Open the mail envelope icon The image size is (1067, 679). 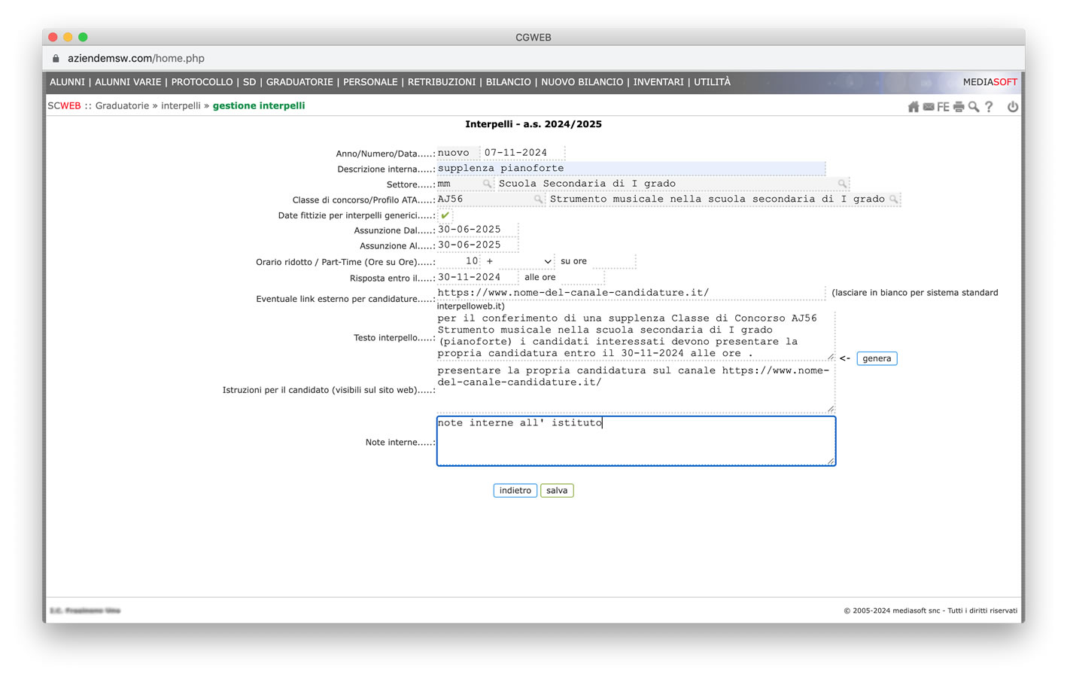tap(929, 107)
